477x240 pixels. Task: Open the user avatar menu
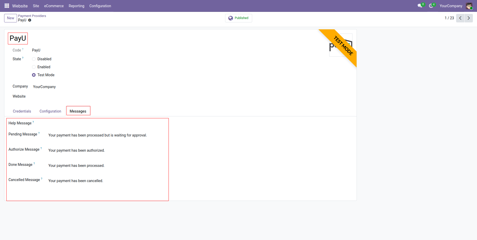[469, 6]
